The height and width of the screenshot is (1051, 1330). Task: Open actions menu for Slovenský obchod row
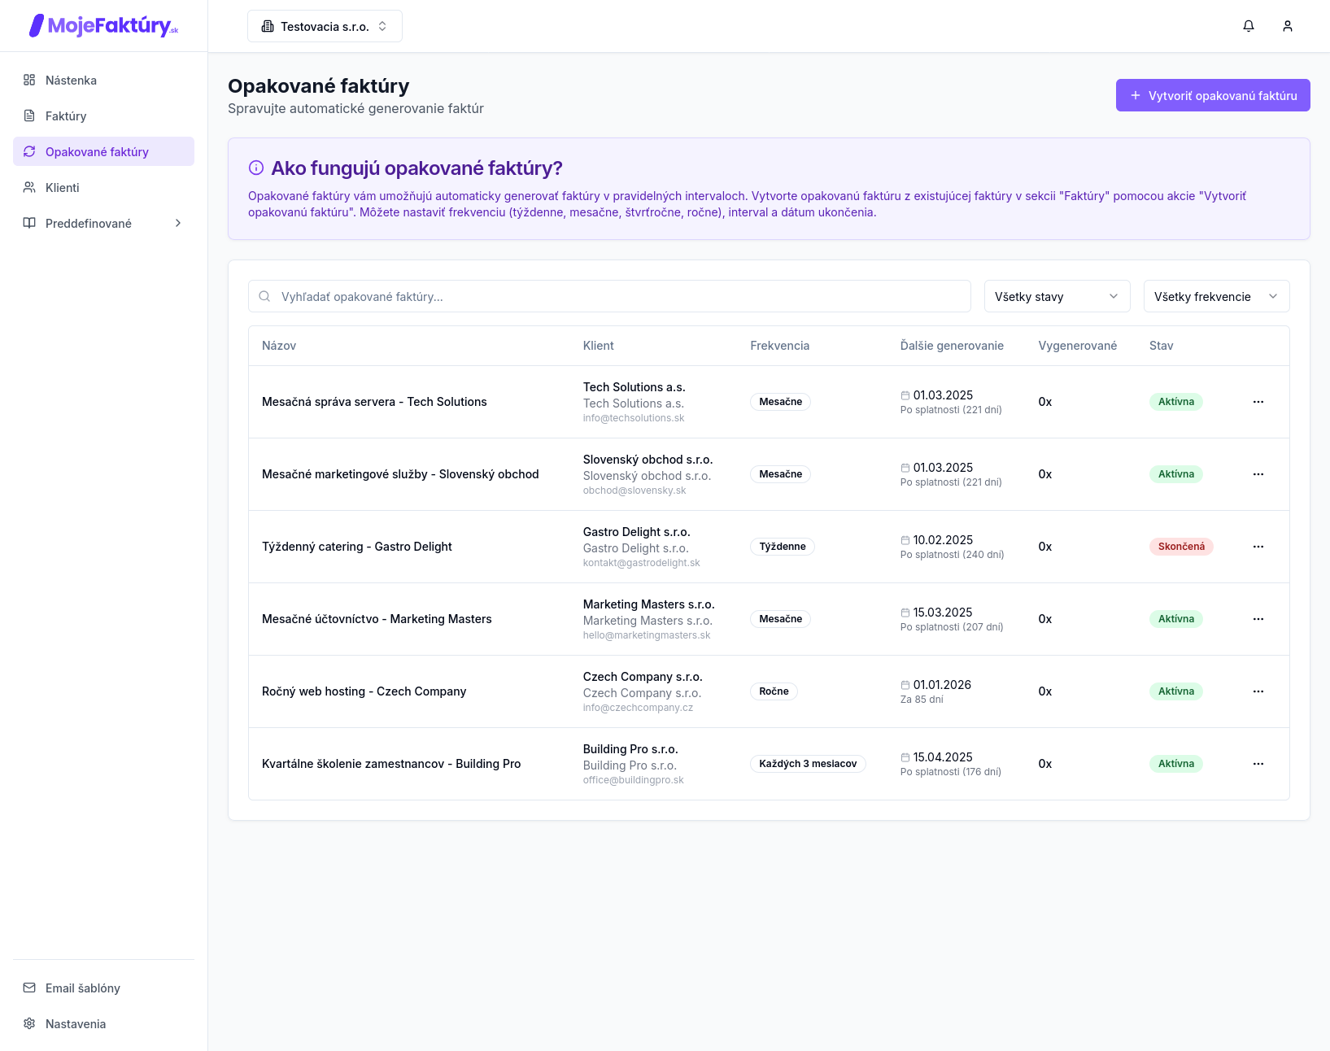click(1258, 474)
